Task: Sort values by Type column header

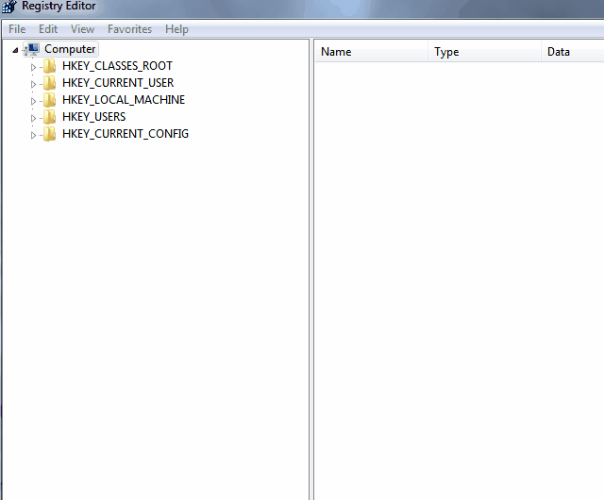Action: [x=484, y=52]
